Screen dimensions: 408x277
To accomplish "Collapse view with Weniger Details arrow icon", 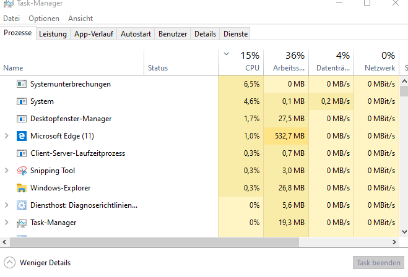I will click(x=10, y=262).
